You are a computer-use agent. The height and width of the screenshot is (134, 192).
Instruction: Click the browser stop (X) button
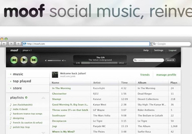click(11, 44)
